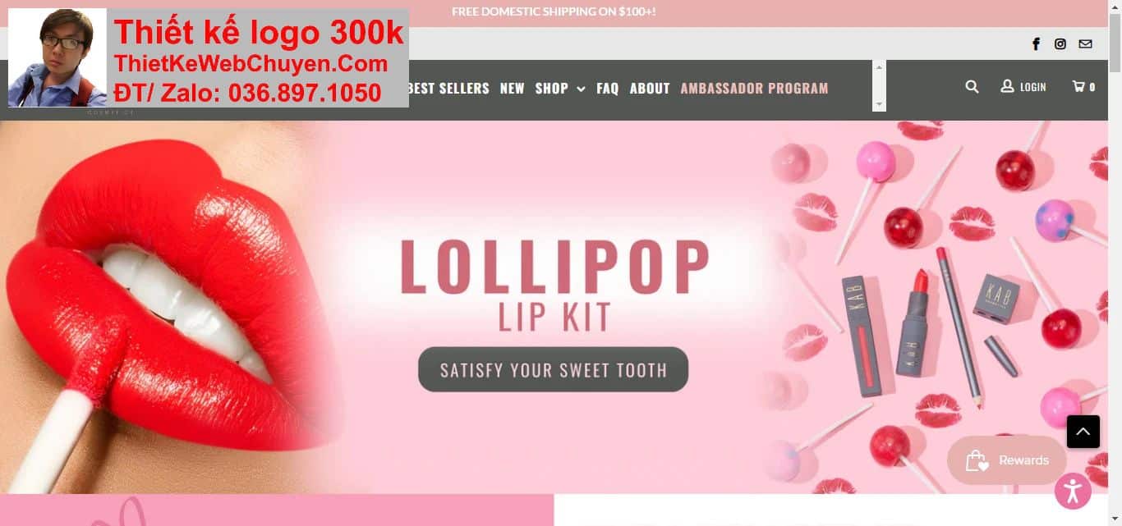This screenshot has height=526, width=1122.
Task: Click the user account icon beside LOGIN
Action: coord(1007,86)
